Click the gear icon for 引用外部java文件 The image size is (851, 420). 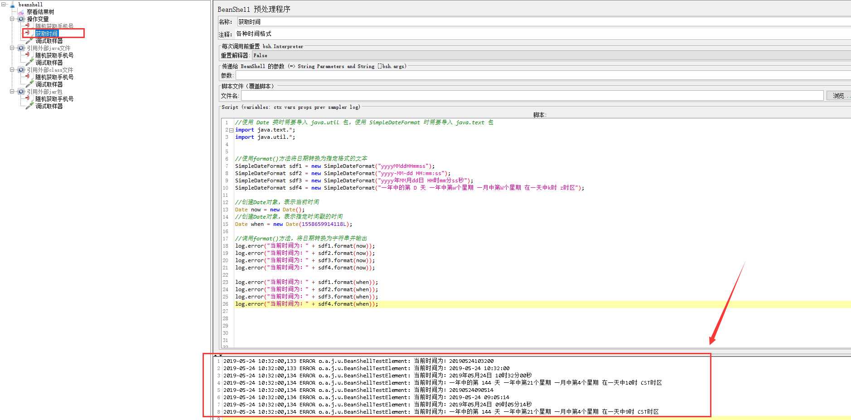coord(21,48)
